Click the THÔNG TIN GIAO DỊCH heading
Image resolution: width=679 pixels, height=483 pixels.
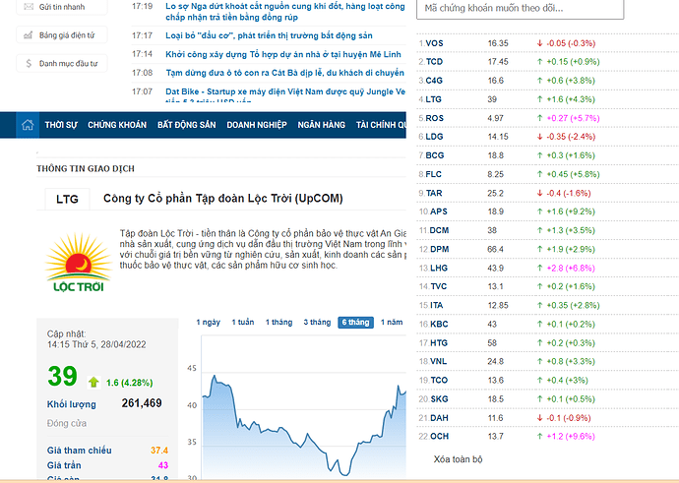click(86, 169)
